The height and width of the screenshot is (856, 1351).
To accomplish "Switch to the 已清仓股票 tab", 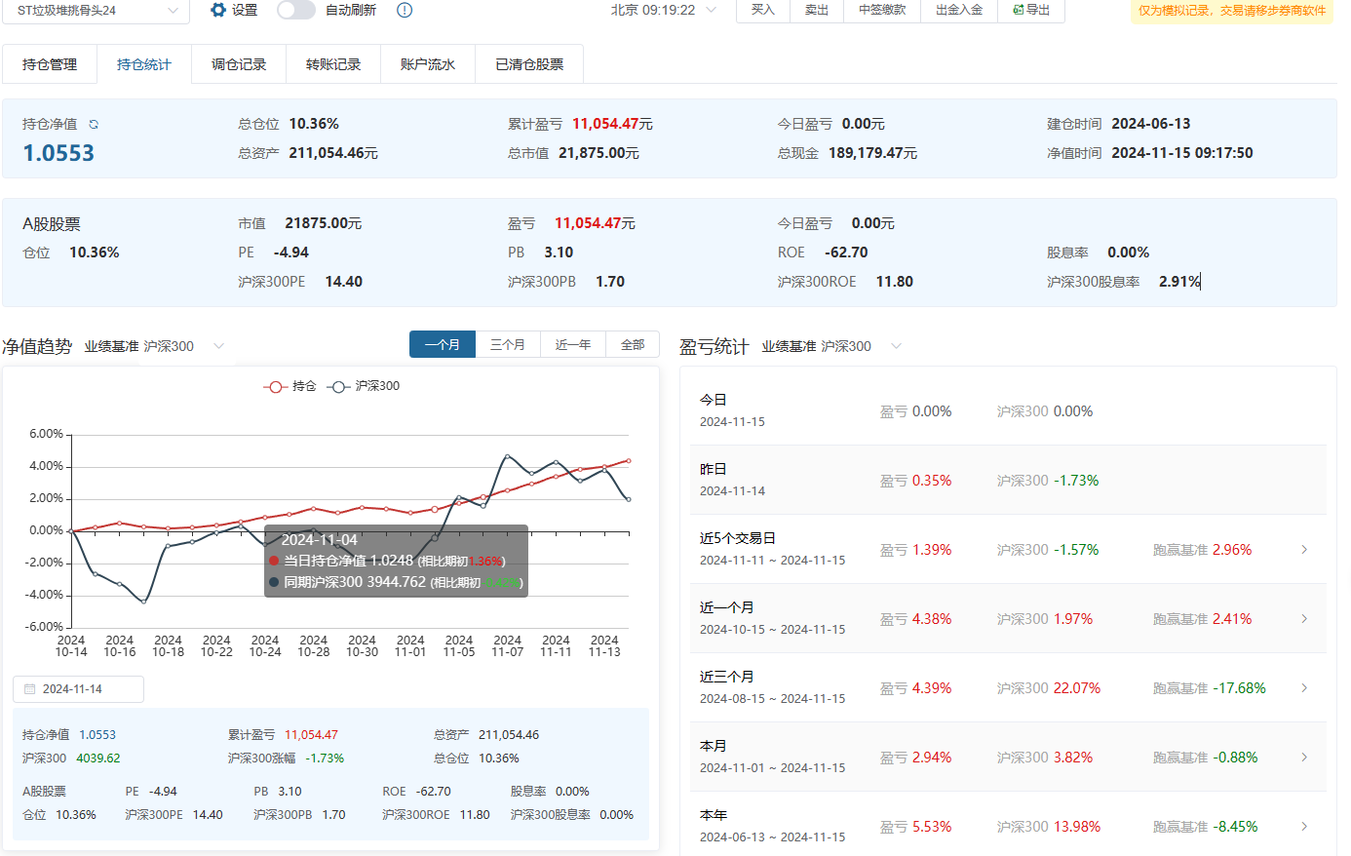I will pyautogui.click(x=529, y=64).
